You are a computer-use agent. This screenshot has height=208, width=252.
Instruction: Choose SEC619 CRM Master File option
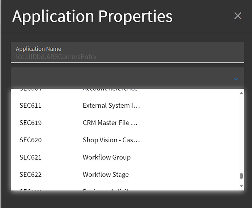(x=125, y=123)
